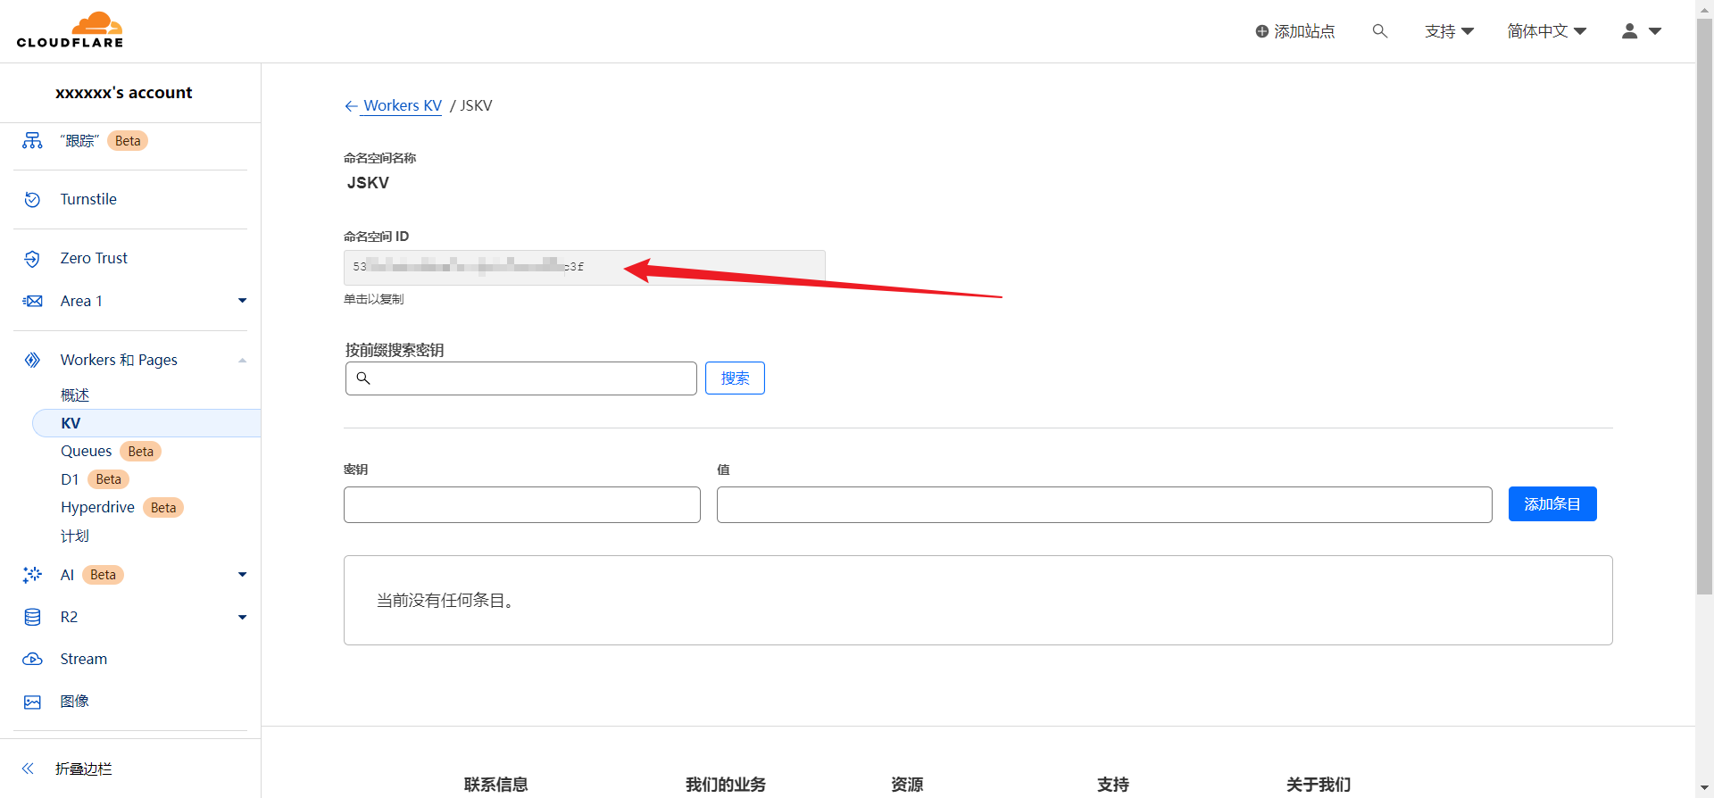This screenshot has width=1714, height=798.
Task: Open the 简体中文 language dropdown
Action: (1547, 31)
